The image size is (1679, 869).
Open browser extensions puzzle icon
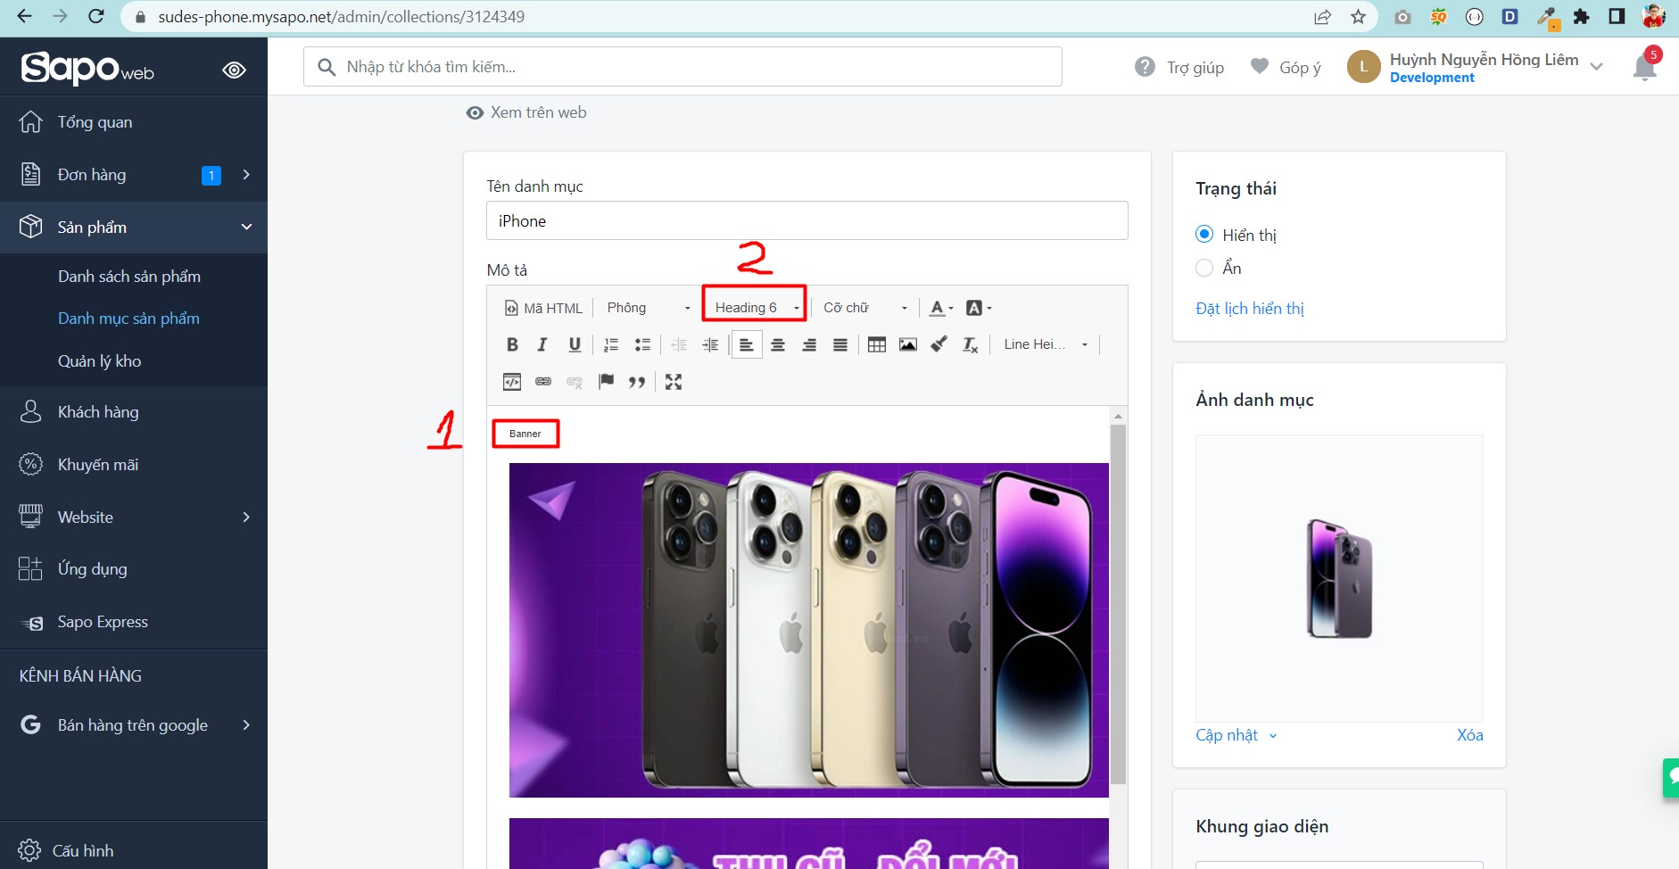coord(1582,16)
